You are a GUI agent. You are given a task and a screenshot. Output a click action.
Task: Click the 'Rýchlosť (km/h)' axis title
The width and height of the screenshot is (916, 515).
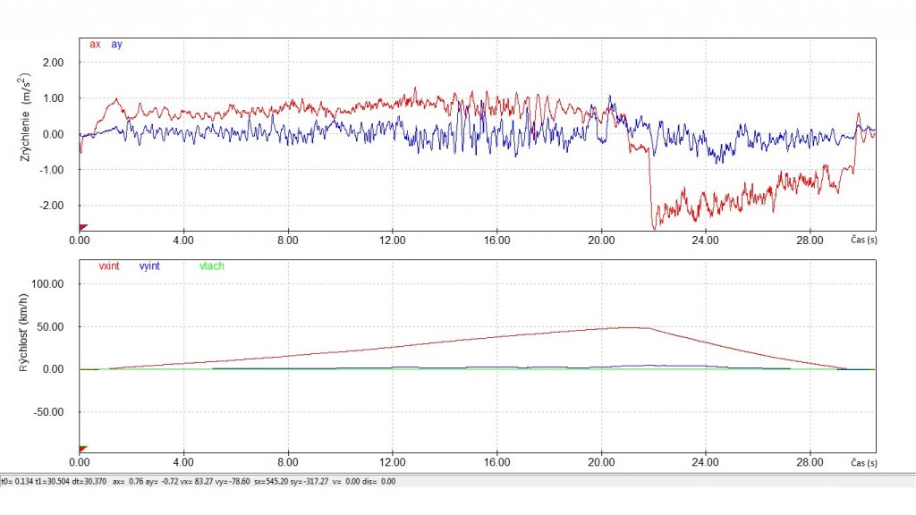(24, 333)
